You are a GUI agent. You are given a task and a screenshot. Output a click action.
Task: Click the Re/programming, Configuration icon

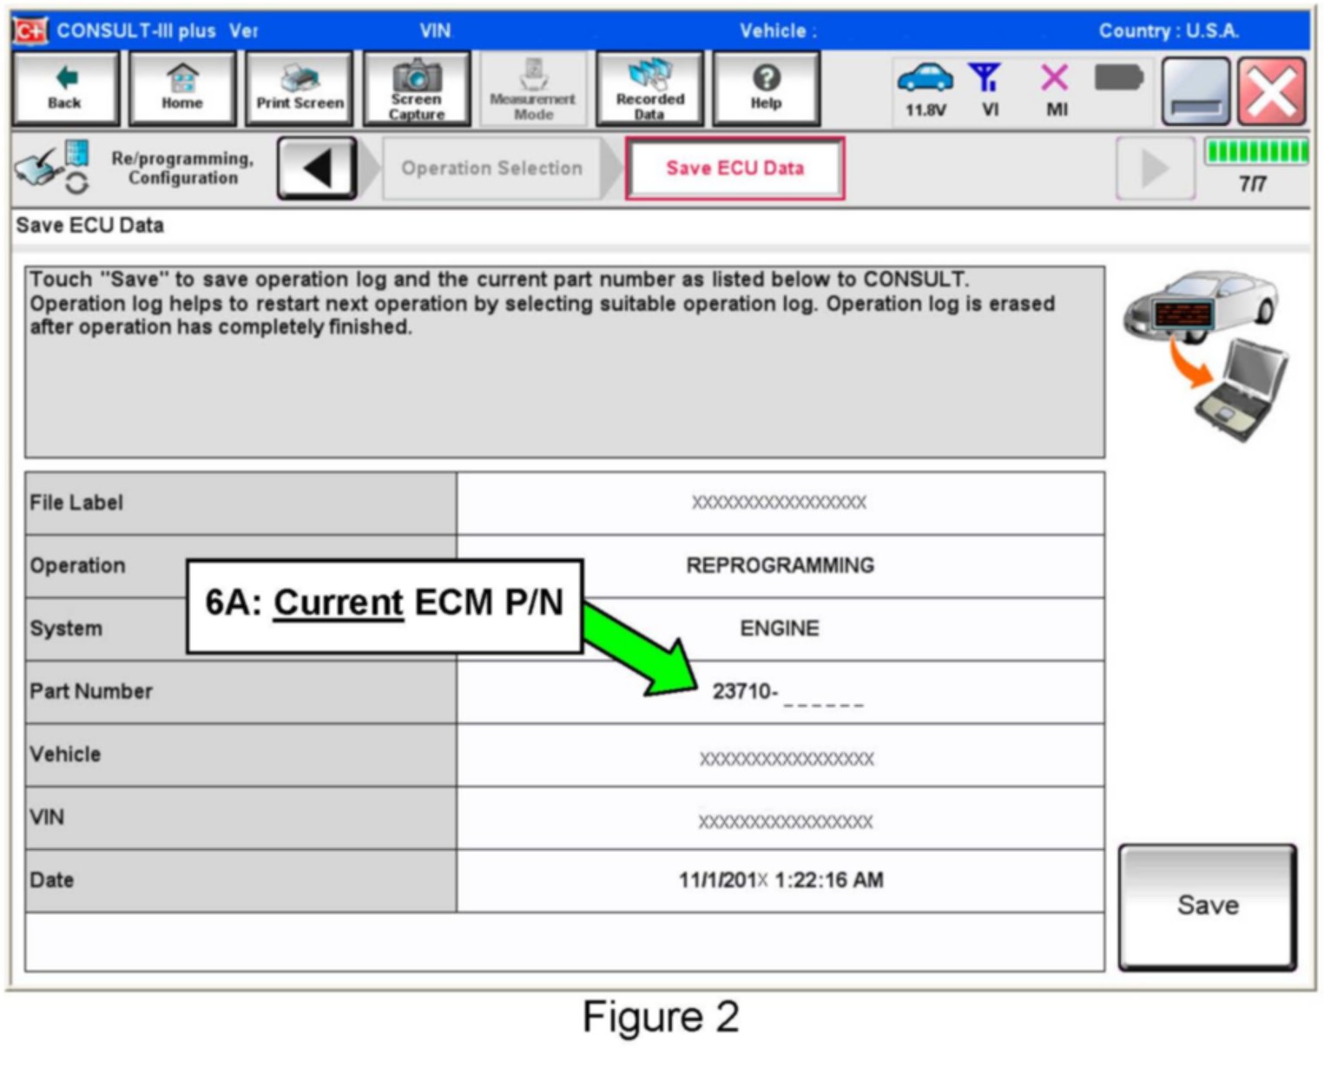tap(52, 167)
